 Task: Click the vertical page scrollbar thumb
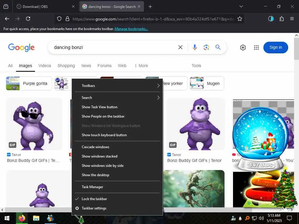tap(296, 49)
